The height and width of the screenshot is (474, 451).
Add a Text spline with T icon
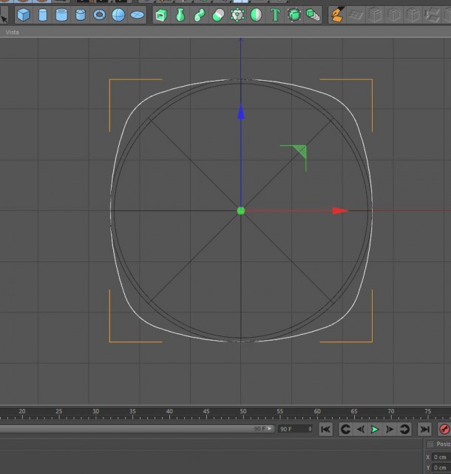click(275, 15)
